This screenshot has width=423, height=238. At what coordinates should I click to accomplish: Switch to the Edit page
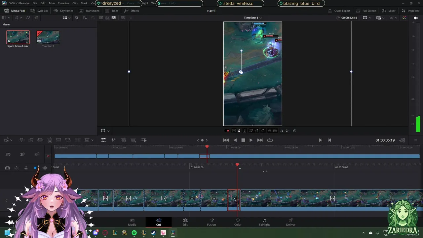tap(185, 222)
